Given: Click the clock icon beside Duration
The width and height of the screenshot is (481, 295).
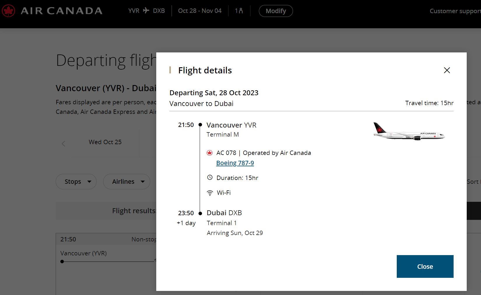Looking at the screenshot, I should pos(210,177).
